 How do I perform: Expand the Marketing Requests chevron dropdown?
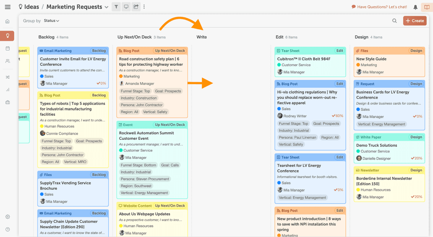106,7
